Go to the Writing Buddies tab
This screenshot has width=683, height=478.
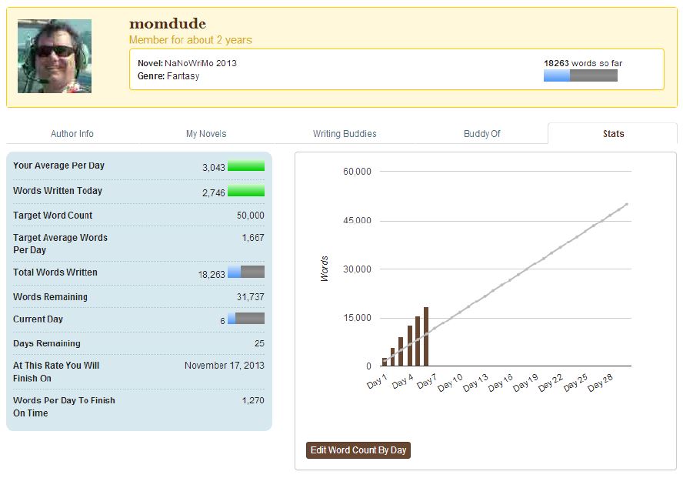tap(345, 134)
